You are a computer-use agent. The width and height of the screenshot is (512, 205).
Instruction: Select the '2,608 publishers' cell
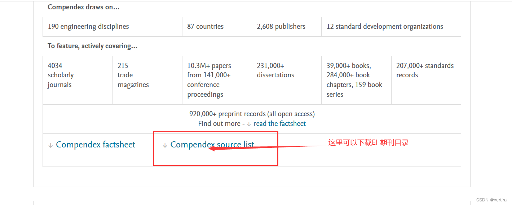pos(287,27)
